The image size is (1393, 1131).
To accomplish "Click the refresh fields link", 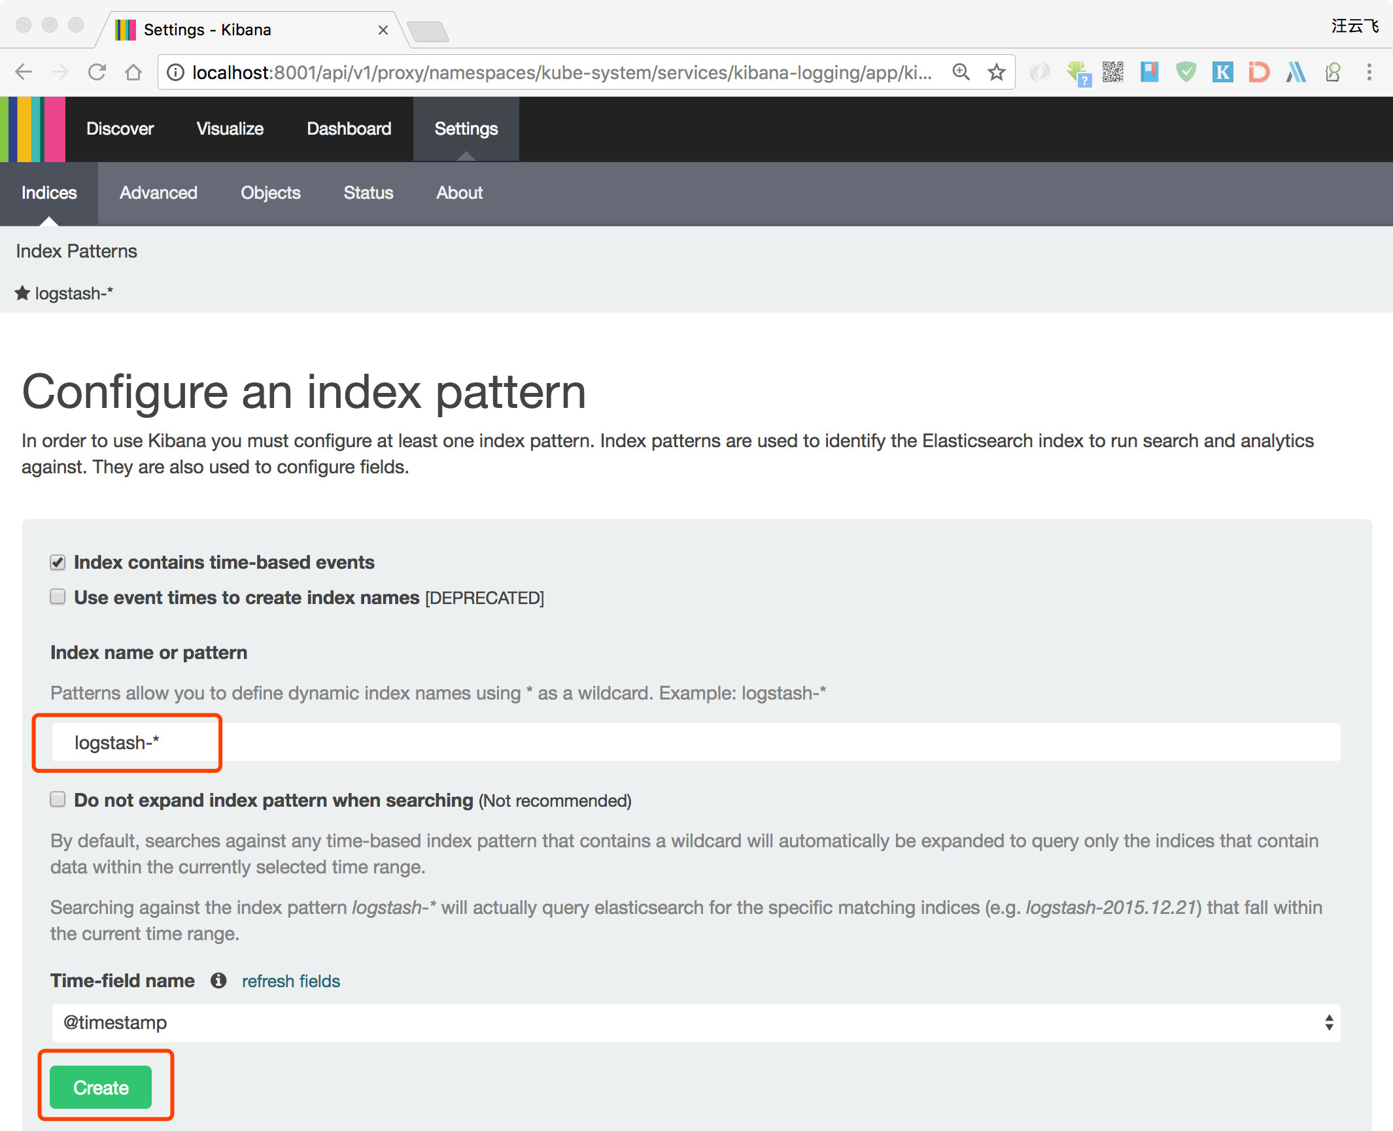I will click(291, 981).
